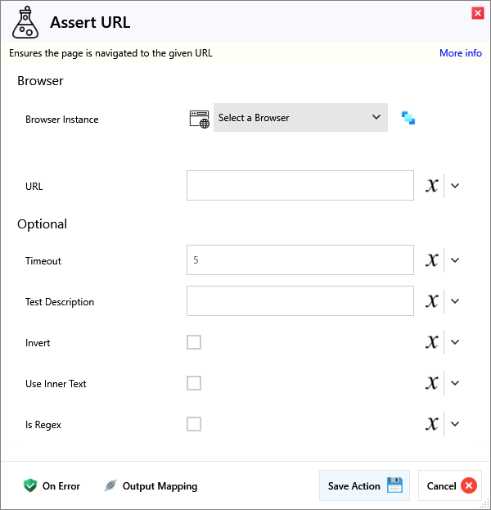
Task: Click the browser window icon beside Browser Instance
Action: tap(199, 119)
